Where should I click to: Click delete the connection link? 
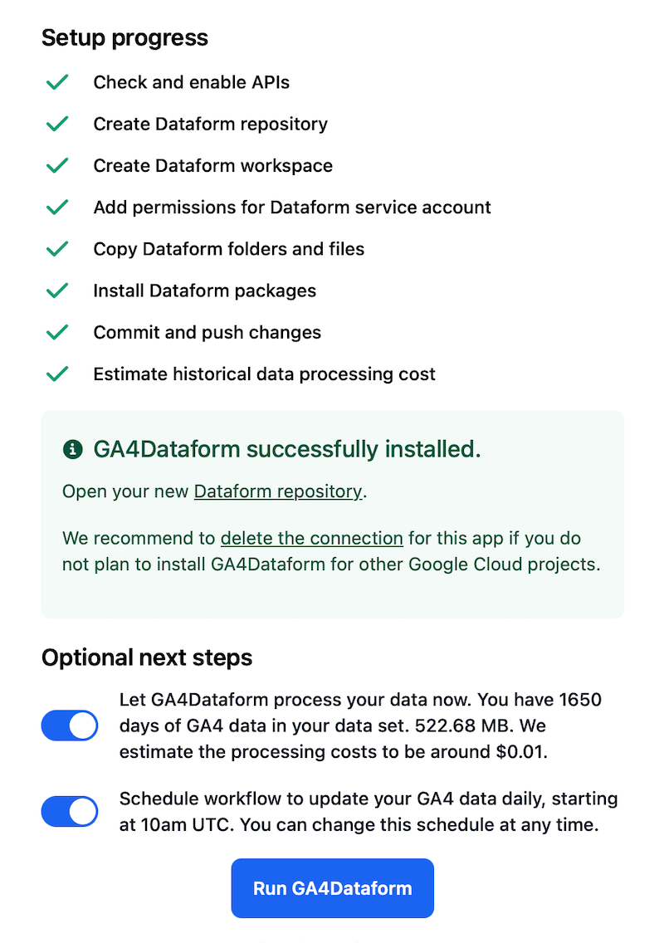pyautogui.click(x=311, y=538)
